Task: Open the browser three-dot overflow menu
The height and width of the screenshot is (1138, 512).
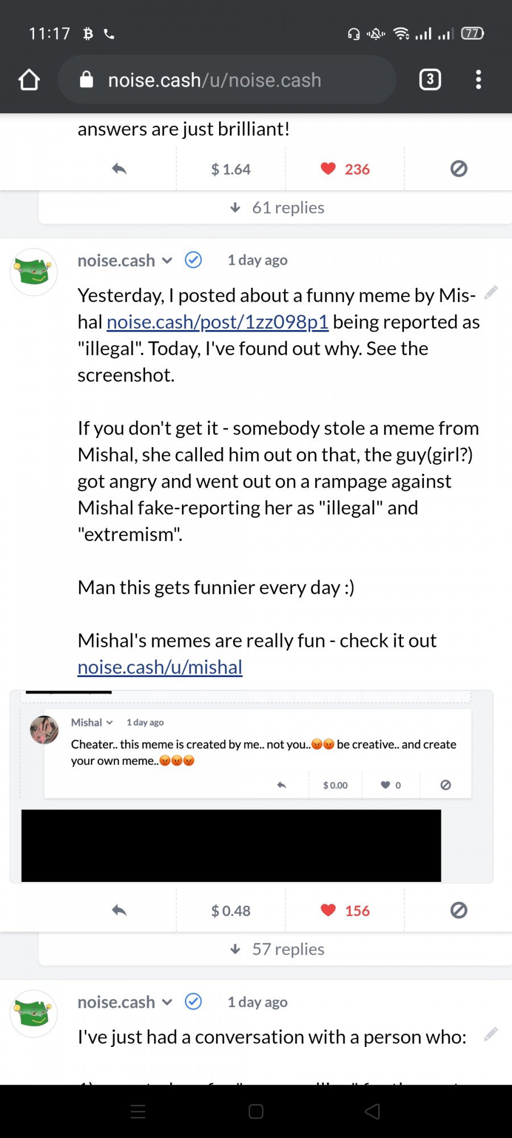Action: click(x=478, y=80)
